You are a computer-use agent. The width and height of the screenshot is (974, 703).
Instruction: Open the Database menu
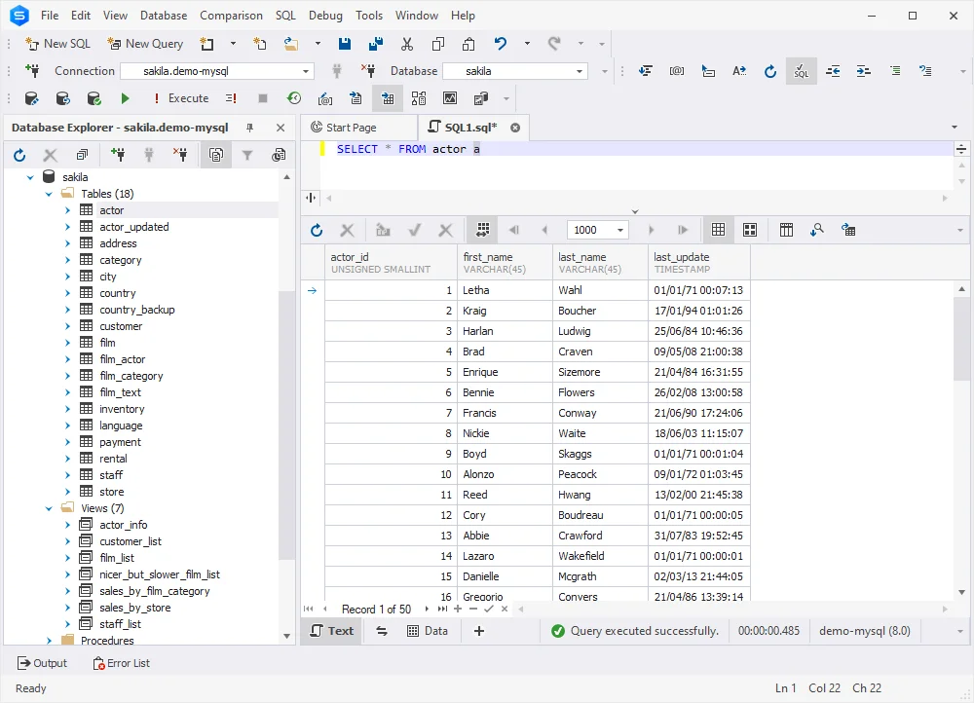(x=164, y=16)
